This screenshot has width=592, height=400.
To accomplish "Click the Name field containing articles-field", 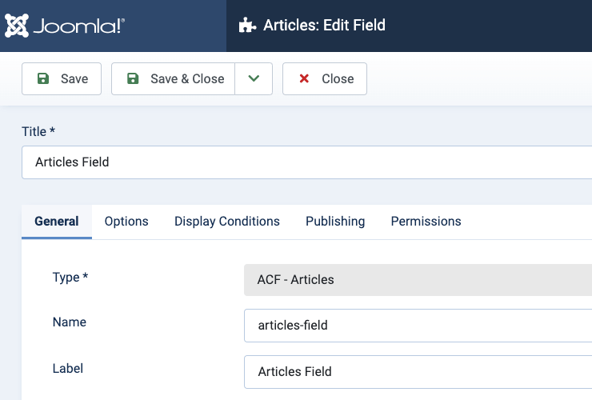I will [x=418, y=326].
